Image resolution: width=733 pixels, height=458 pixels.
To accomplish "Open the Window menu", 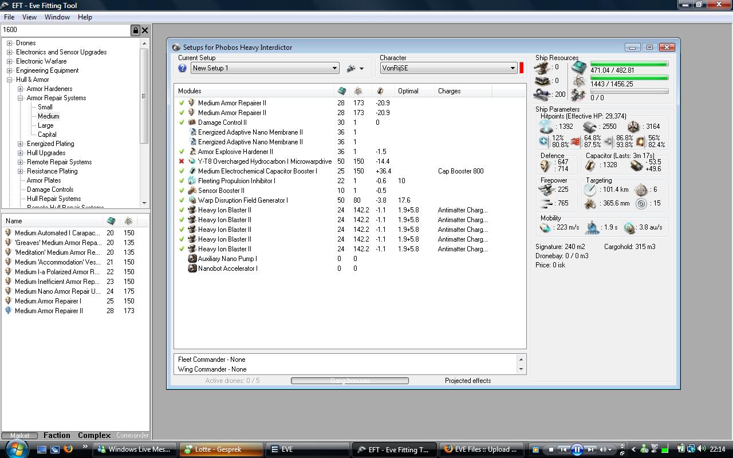I will (57, 17).
